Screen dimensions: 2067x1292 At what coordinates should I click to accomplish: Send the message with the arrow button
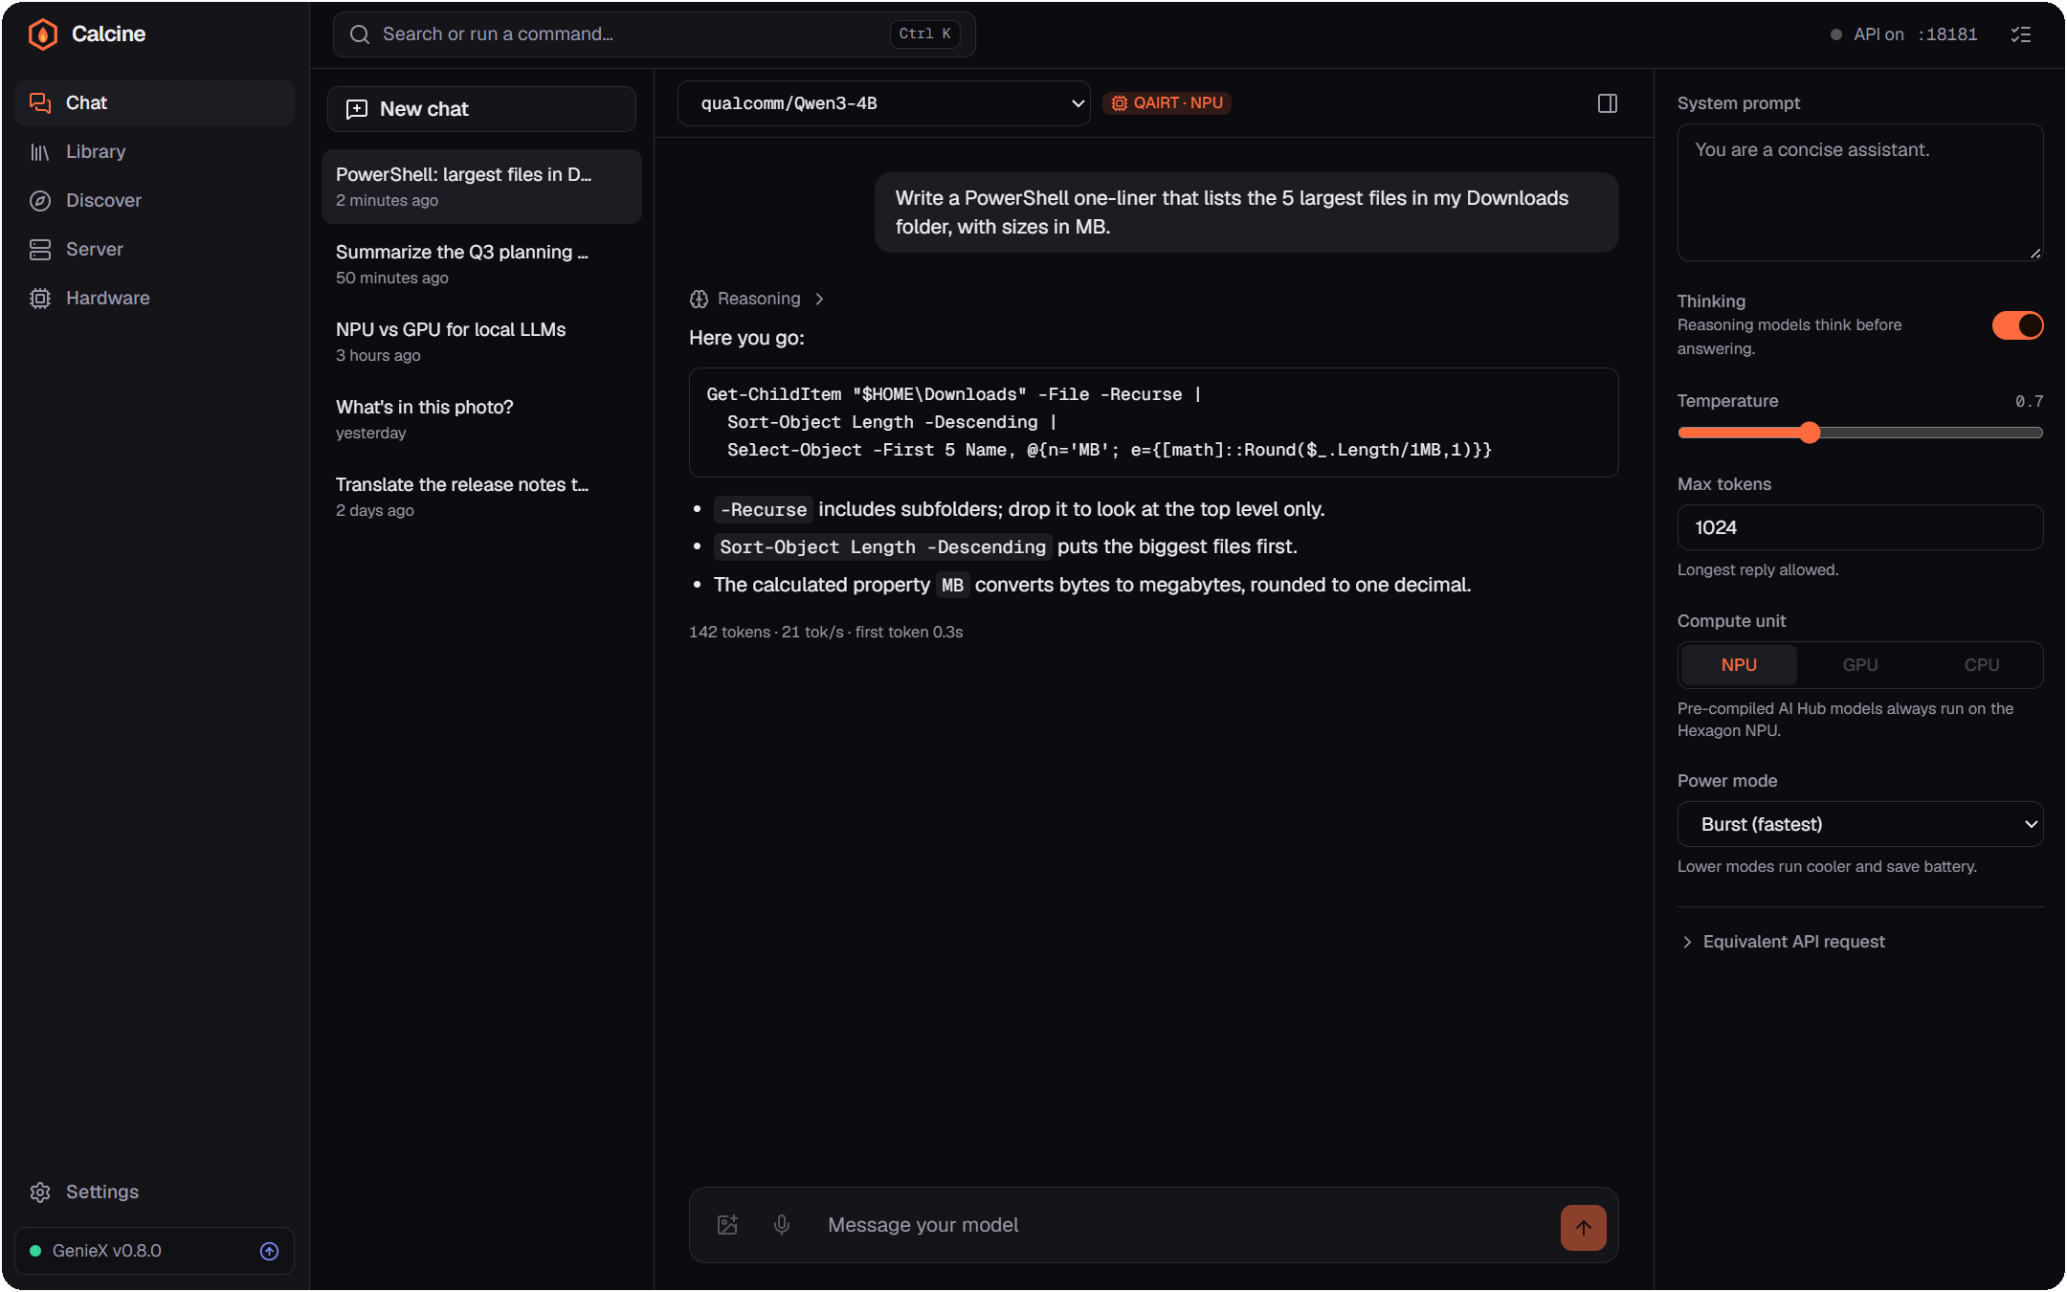click(x=1584, y=1227)
